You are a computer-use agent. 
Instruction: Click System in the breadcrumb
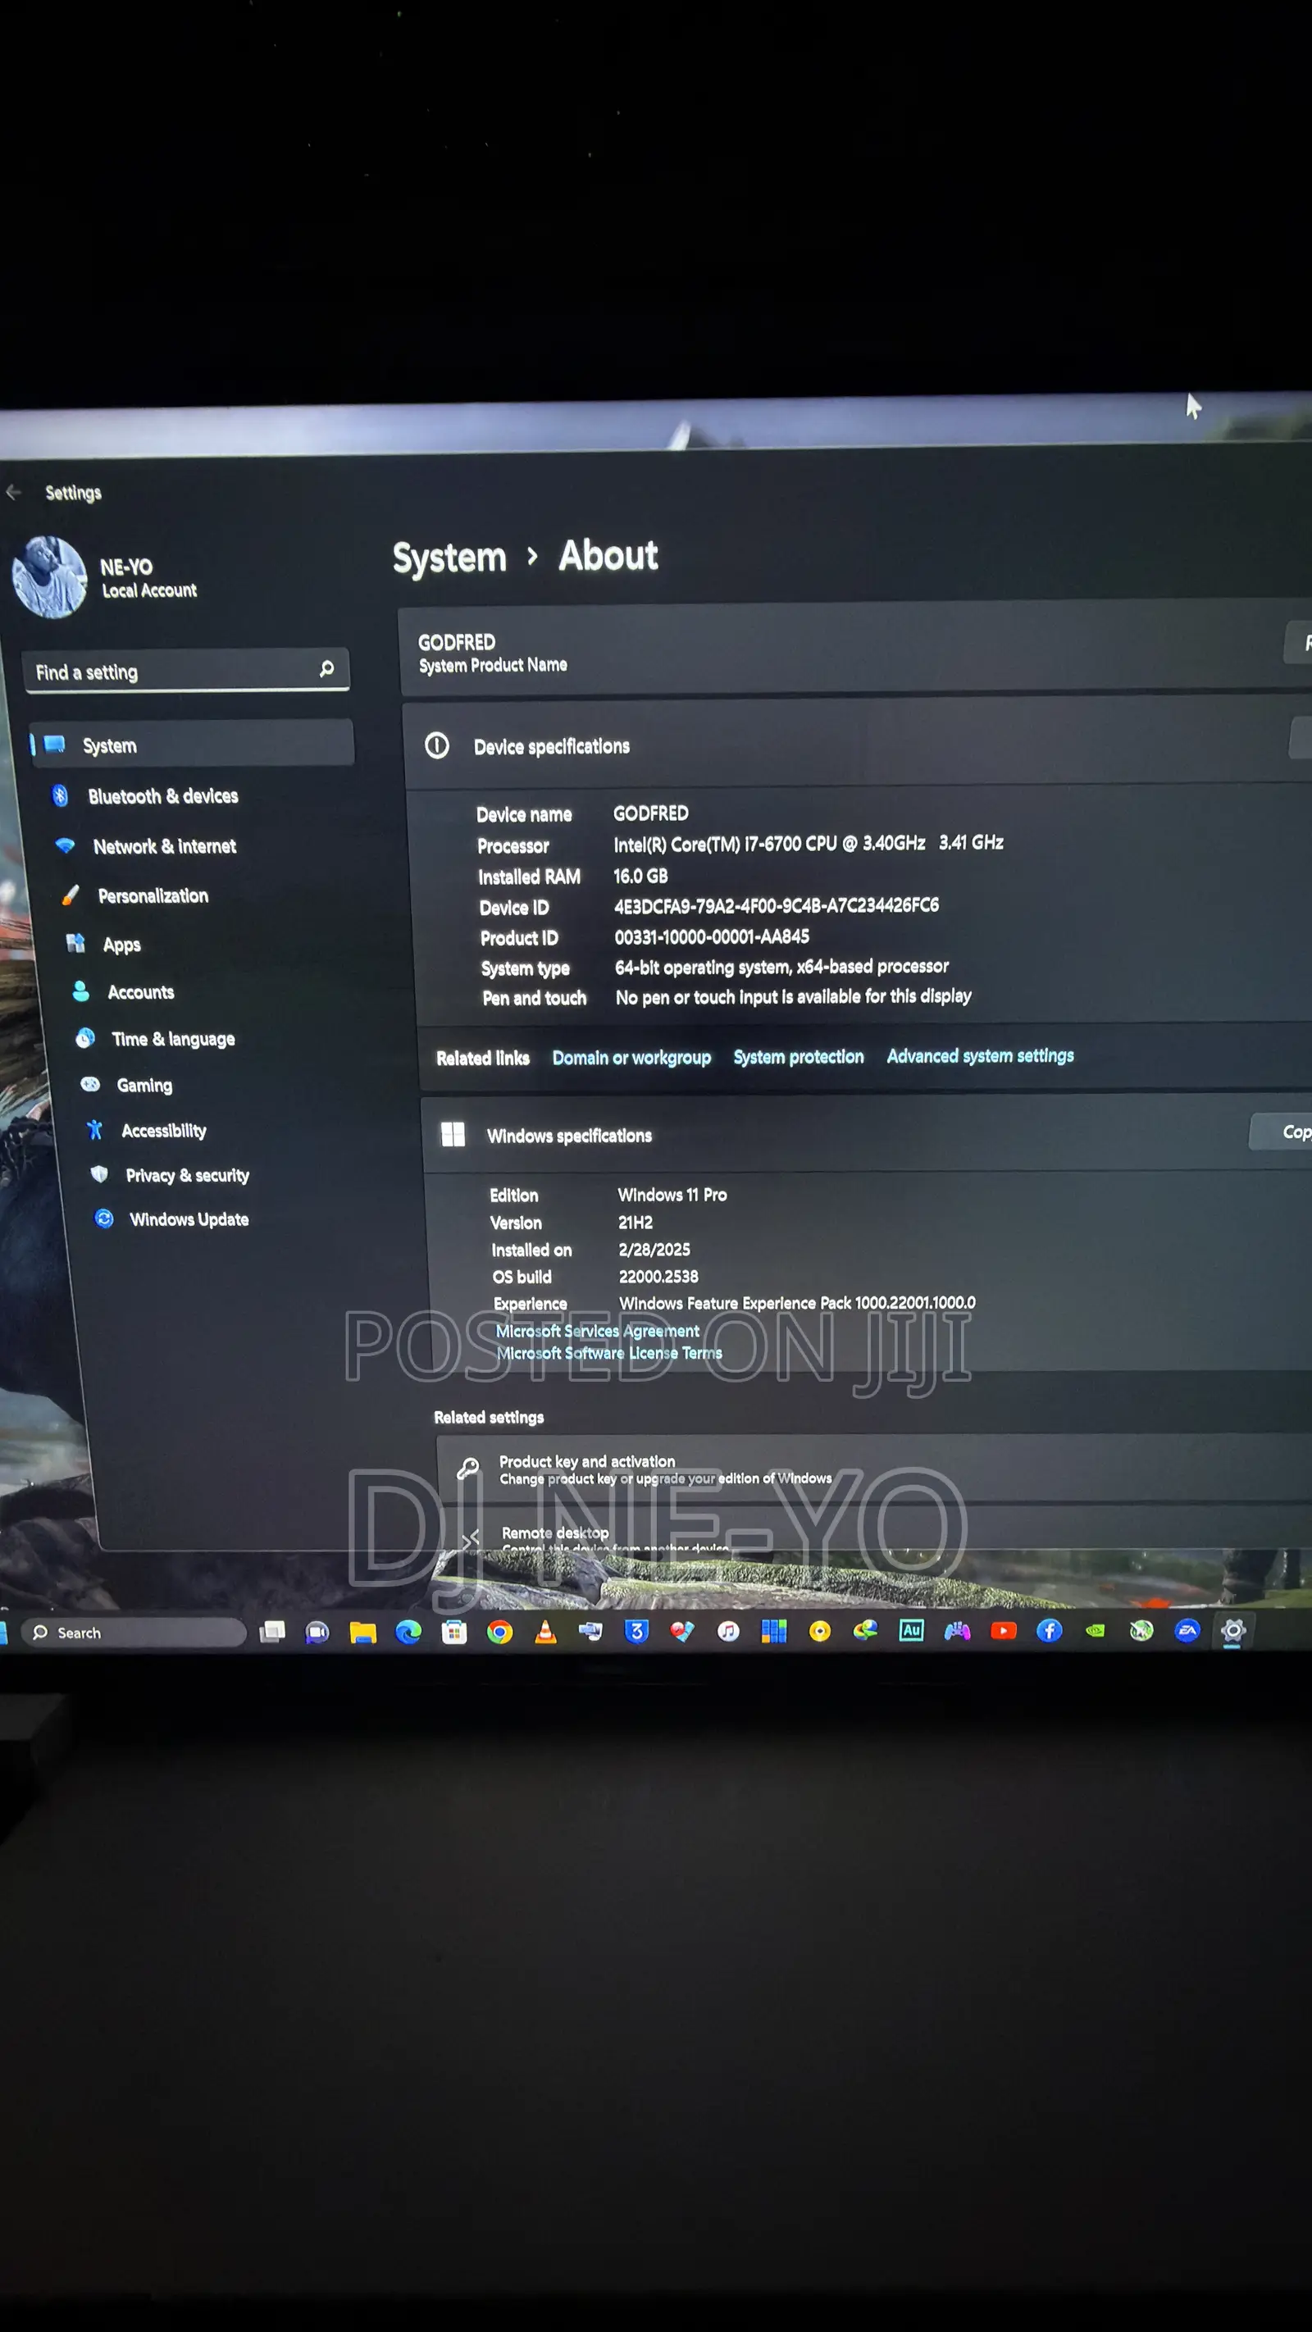[x=449, y=558]
